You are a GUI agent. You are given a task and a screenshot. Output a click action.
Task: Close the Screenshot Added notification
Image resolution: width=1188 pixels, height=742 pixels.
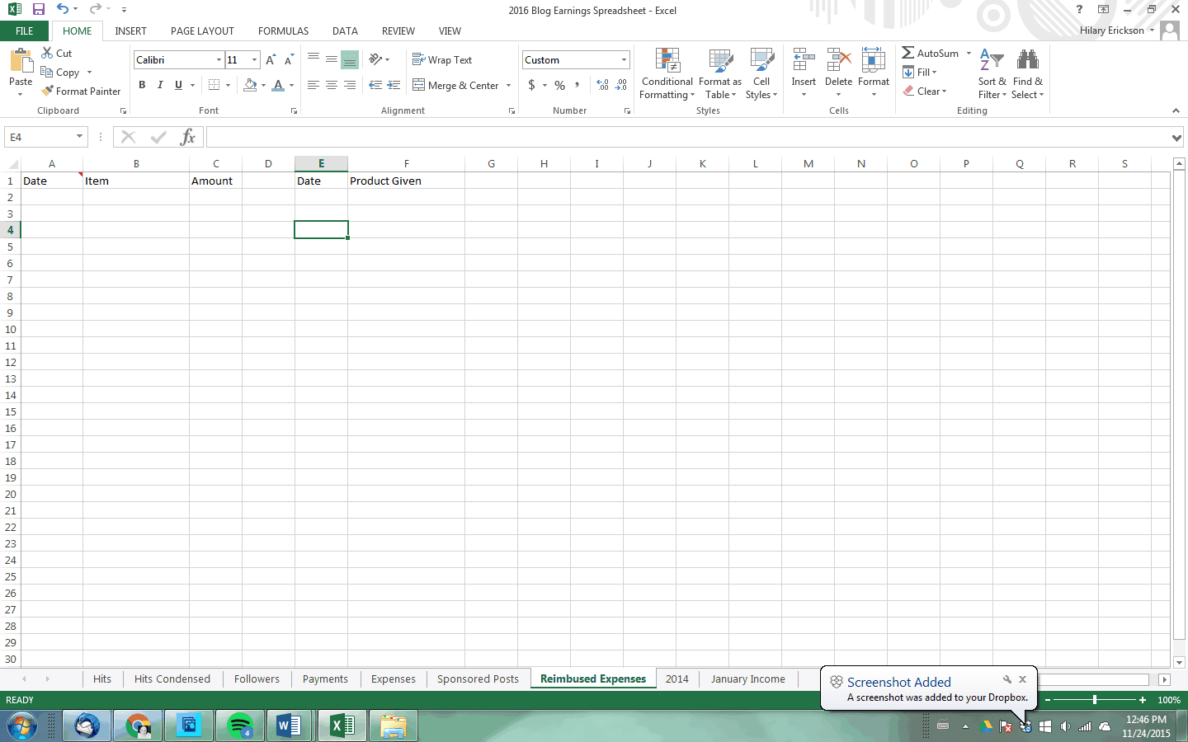point(1022,679)
